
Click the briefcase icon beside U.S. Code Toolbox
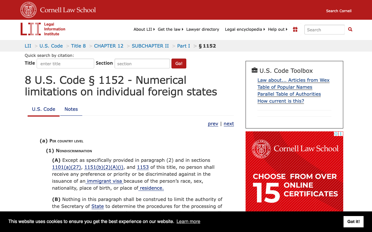255,70
